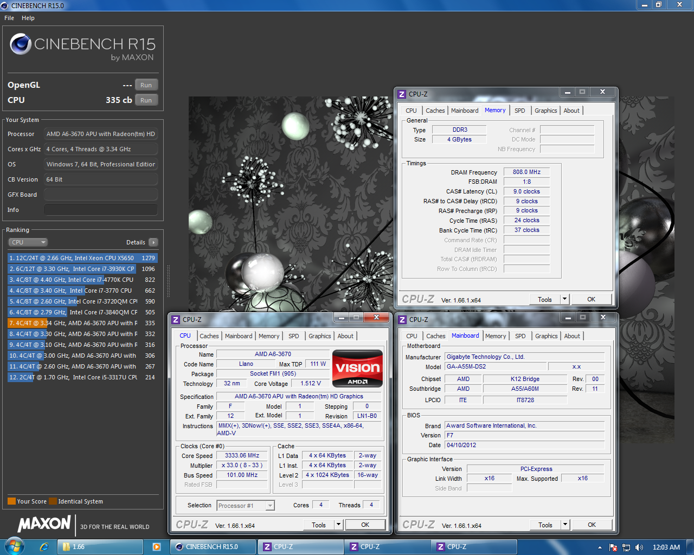Switch to Caches tab in CPU tab CPU-Z window
694x555 pixels.
[209, 336]
